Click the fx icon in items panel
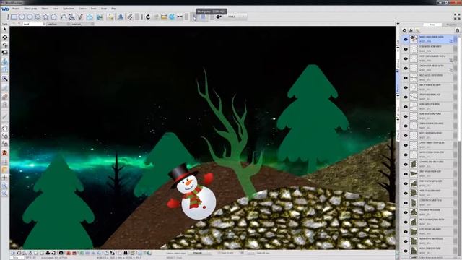Image resolution: width=462 pixels, height=260 pixels. [x=411, y=30]
